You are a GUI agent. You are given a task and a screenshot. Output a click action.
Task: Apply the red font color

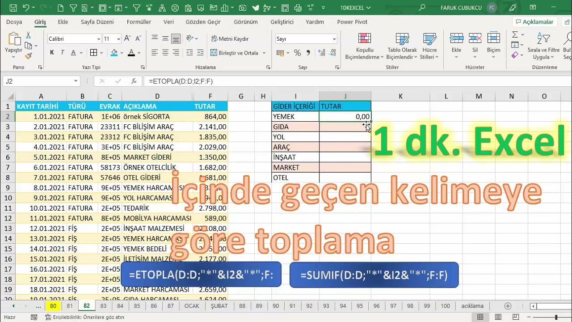pos(131,53)
